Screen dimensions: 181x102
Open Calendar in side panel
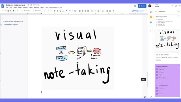(x=151, y=12)
